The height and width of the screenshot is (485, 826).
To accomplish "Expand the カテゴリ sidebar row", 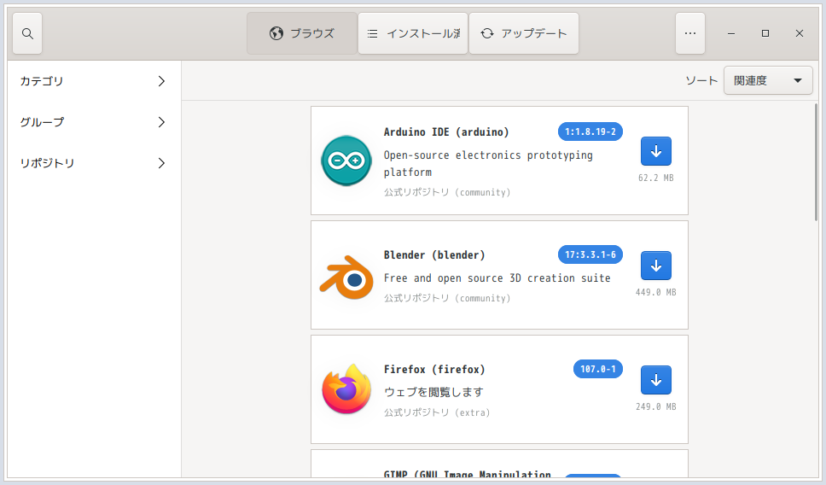I will [94, 81].
